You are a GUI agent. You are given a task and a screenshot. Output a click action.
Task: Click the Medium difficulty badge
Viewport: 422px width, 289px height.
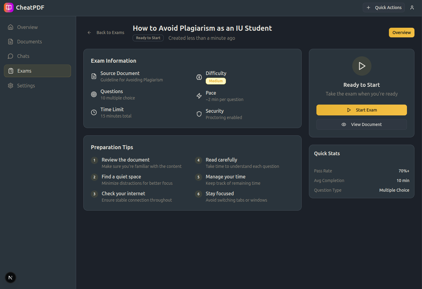click(216, 81)
